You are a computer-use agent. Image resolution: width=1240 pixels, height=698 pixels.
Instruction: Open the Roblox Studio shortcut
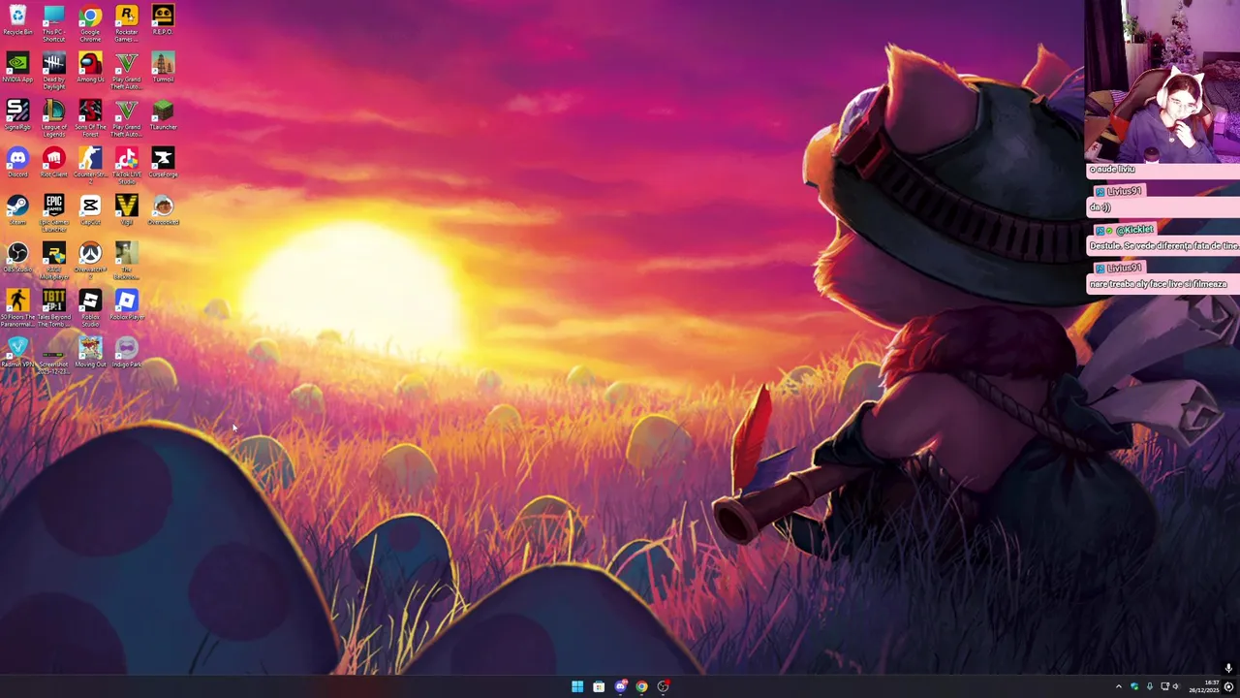tap(90, 308)
